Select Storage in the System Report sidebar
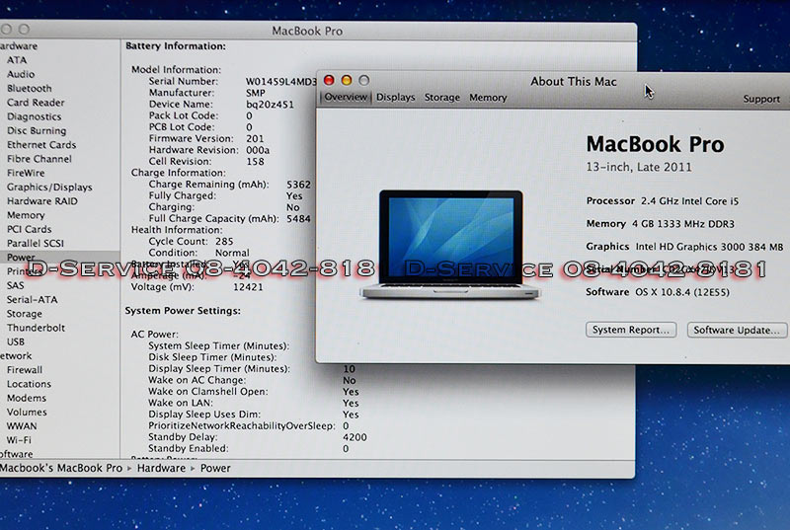This screenshot has height=530, width=790. pos(24,314)
